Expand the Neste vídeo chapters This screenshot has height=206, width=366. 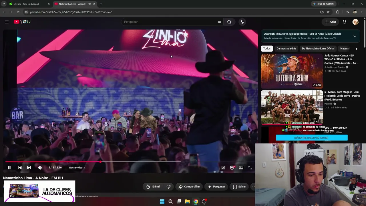pyautogui.click(x=77, y=168)
